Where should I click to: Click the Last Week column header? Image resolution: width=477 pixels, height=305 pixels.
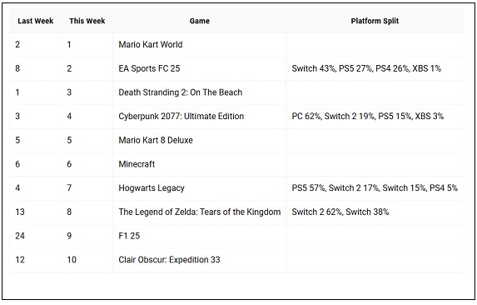[x=35, y=21]
